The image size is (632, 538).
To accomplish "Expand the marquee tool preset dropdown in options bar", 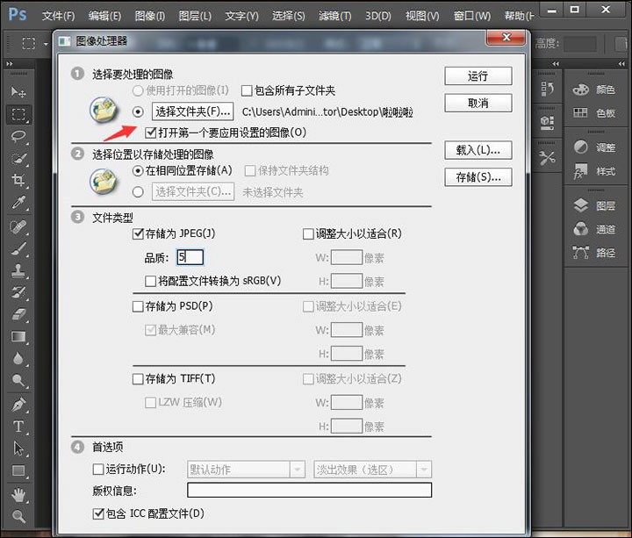I will [45, 43].
